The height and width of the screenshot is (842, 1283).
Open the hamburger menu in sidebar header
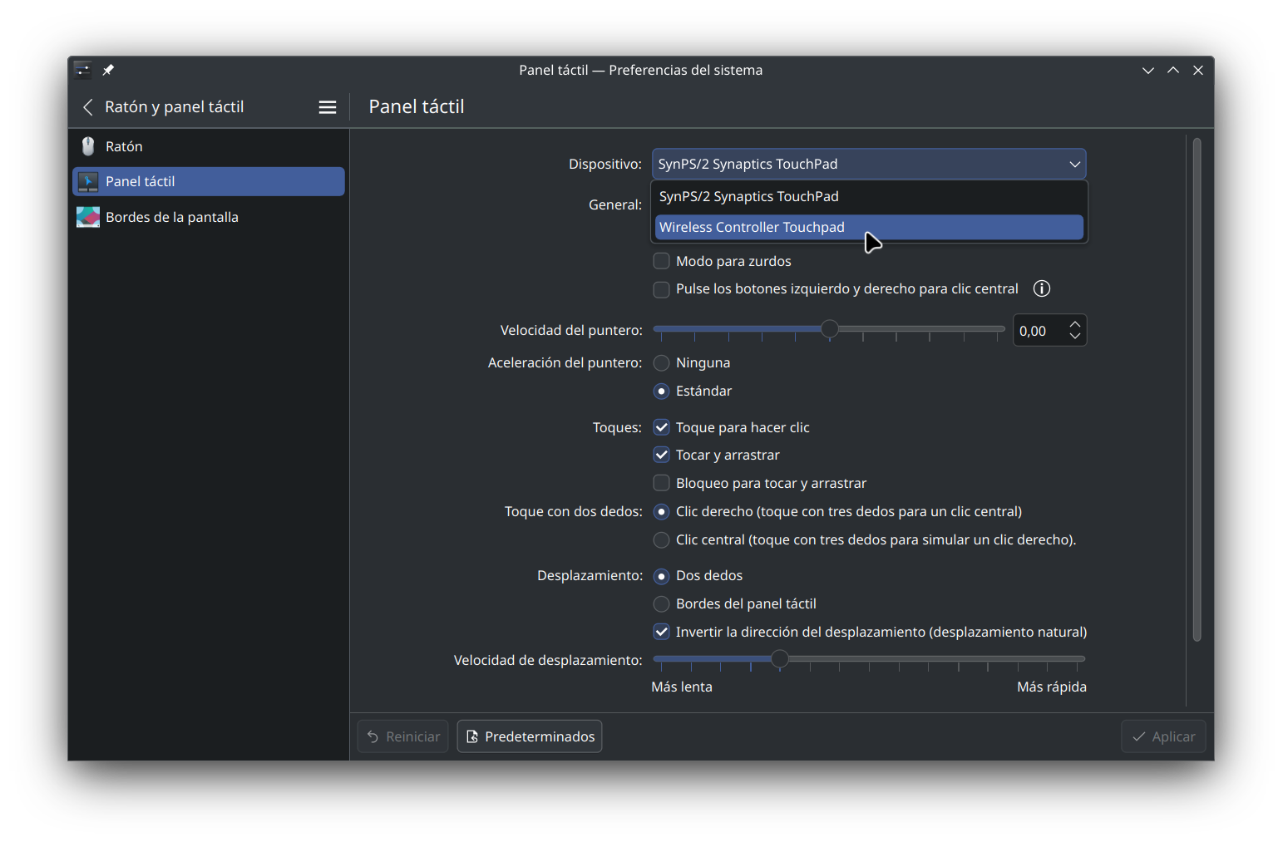328,107
